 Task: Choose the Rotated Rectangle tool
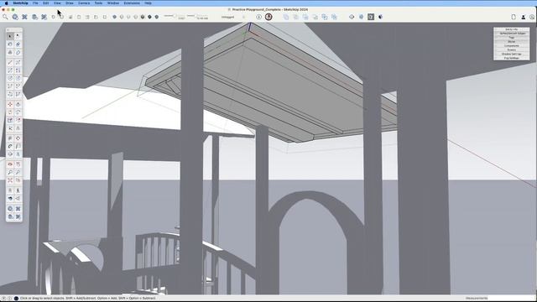[x=18, y=70]
